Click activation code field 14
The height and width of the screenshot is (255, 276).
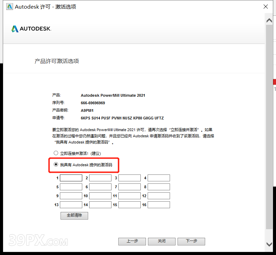[x=100, y=205]
